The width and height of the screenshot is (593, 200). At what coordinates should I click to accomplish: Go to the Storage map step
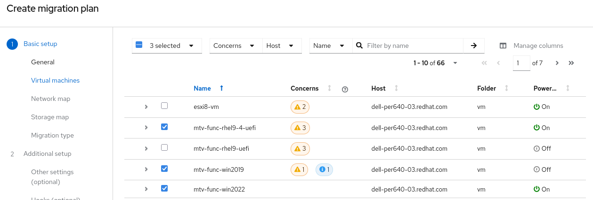point(50,117)
